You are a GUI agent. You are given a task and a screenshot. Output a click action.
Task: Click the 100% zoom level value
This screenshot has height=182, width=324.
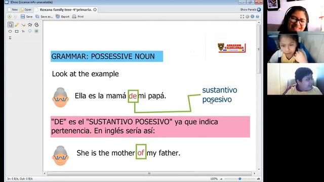pos(214,179)
